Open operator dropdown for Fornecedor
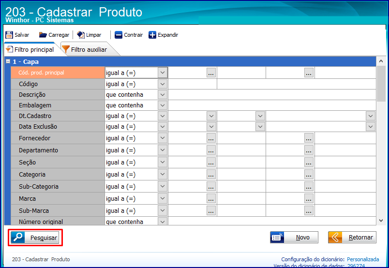The height and width of the screenshot is (268, 389). tap(163, 138)
